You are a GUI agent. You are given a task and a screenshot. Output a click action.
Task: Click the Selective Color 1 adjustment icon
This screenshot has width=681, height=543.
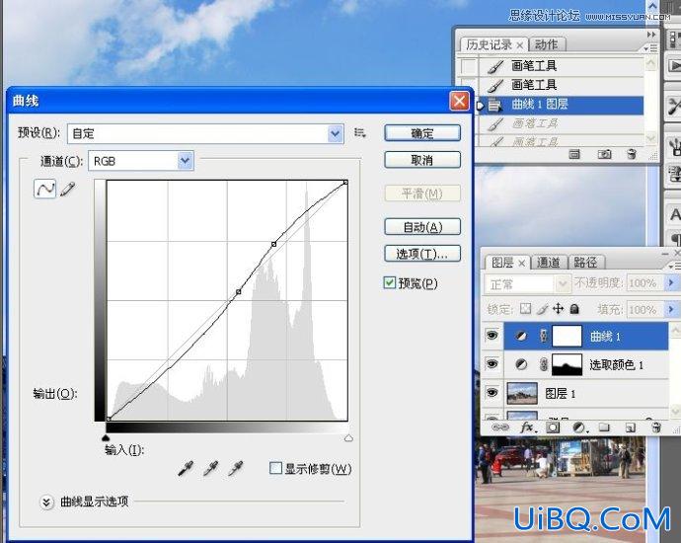coord(521,364)
